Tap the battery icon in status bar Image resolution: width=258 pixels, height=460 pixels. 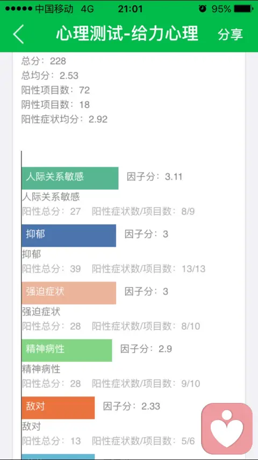(x=244, y=9)
